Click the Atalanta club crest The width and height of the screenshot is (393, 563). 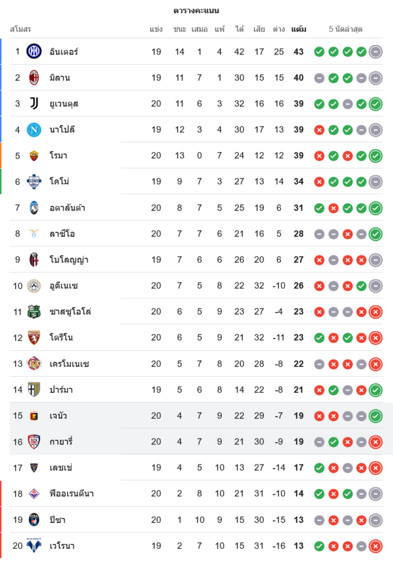click(34, 208)
